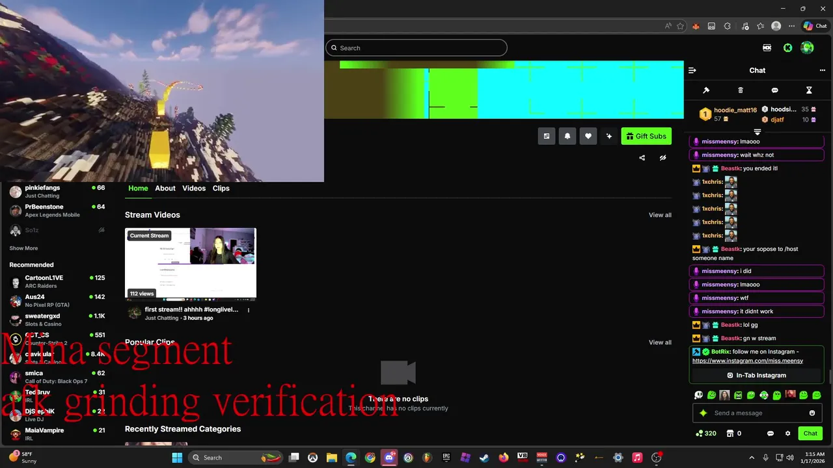This screenshot has width=833, height=468.
Task: Show hidden system tray icons chevron
Action: coord(752,458)
